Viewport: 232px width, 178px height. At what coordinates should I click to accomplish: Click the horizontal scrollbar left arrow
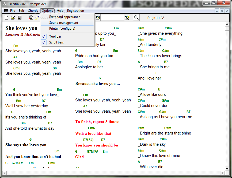click(x=5, y=173)
